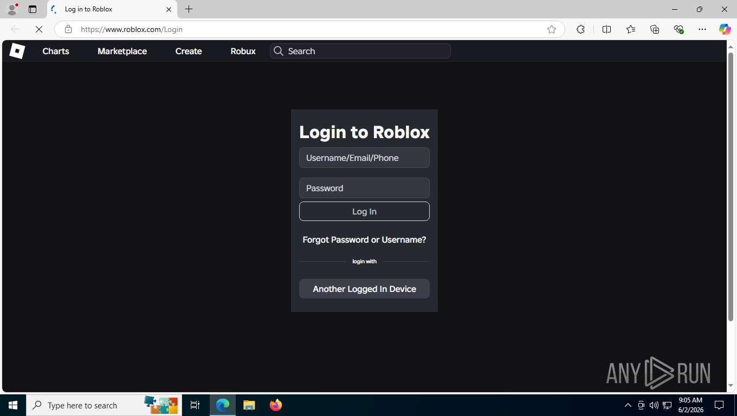The image size is (737, 416).
Task: Click the Roblox Search field
Action: (x=360, y=51)
